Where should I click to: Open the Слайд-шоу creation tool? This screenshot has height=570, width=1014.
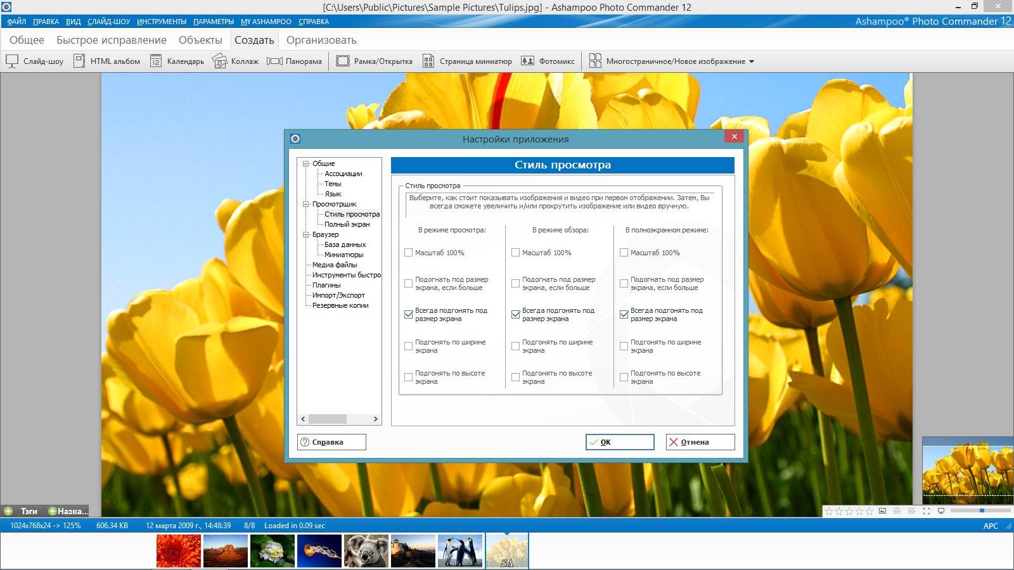click(x=35, y=61)
